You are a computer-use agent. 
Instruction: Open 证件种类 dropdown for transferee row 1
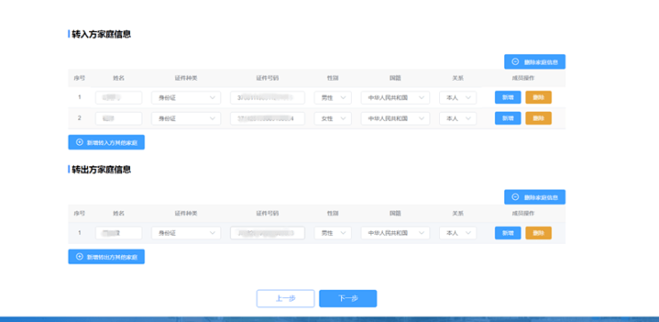pyautogui.click(x=186, y=97)
